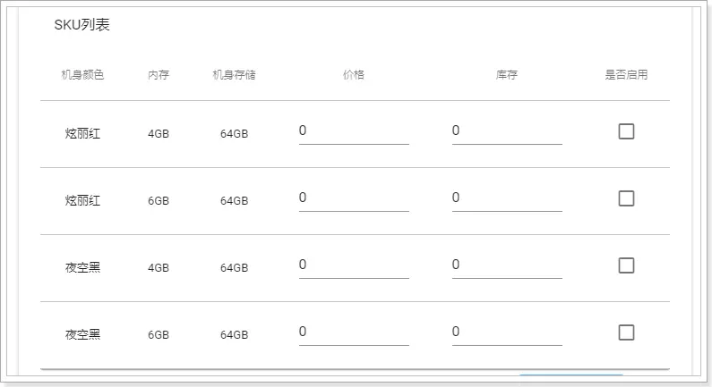712x387 pixels.
Task: Click the 库存 column header
Action: [507, 75]
